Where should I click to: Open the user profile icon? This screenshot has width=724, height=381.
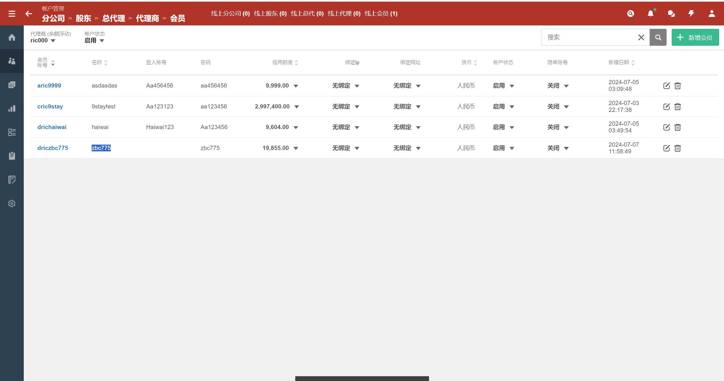point(712,14)
